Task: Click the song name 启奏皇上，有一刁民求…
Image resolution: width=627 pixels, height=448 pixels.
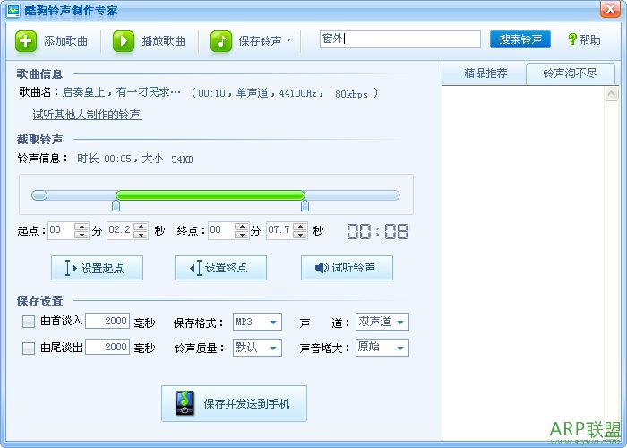Action: (x=122, y=93)
